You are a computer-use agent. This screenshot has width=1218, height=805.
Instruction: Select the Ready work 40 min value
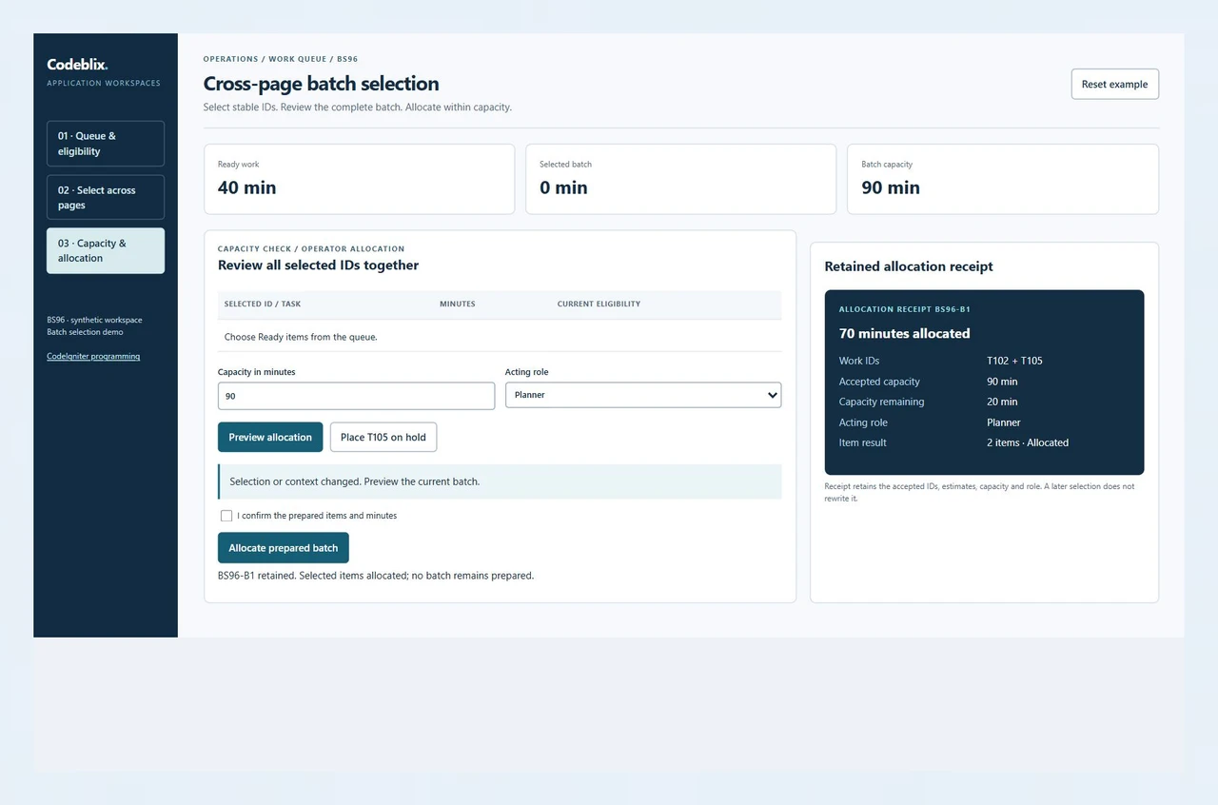(246, 187)
